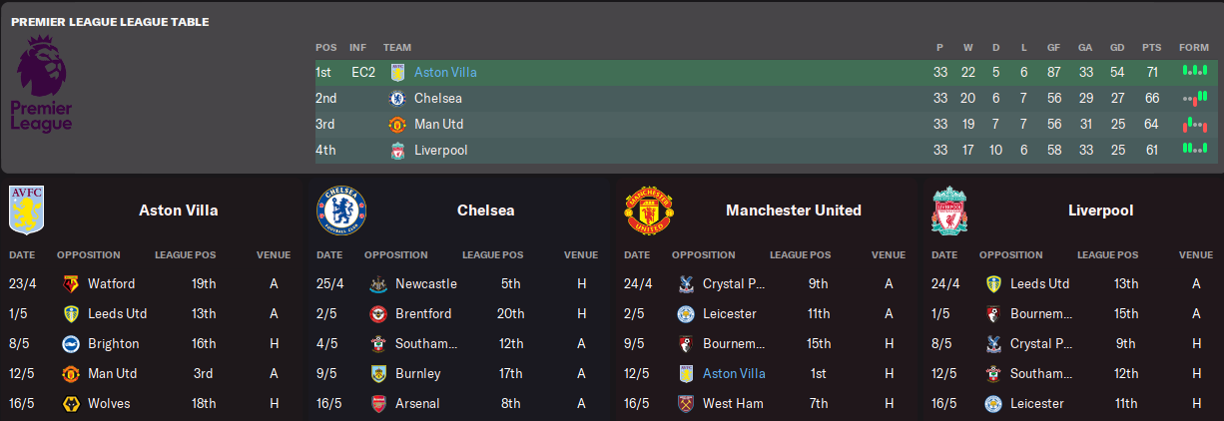Click Aston Villa form indicator bars
This screenshot has width=1224, height=421.
click(x=1193, y=72)
